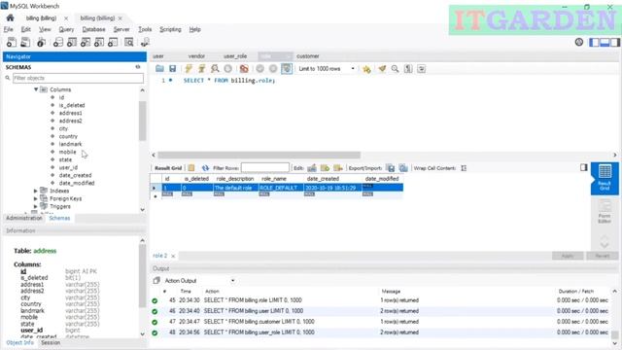This screenshot has height=350, width=622.
Task: Switch to the vendor query tab
Action: [196, 56]
